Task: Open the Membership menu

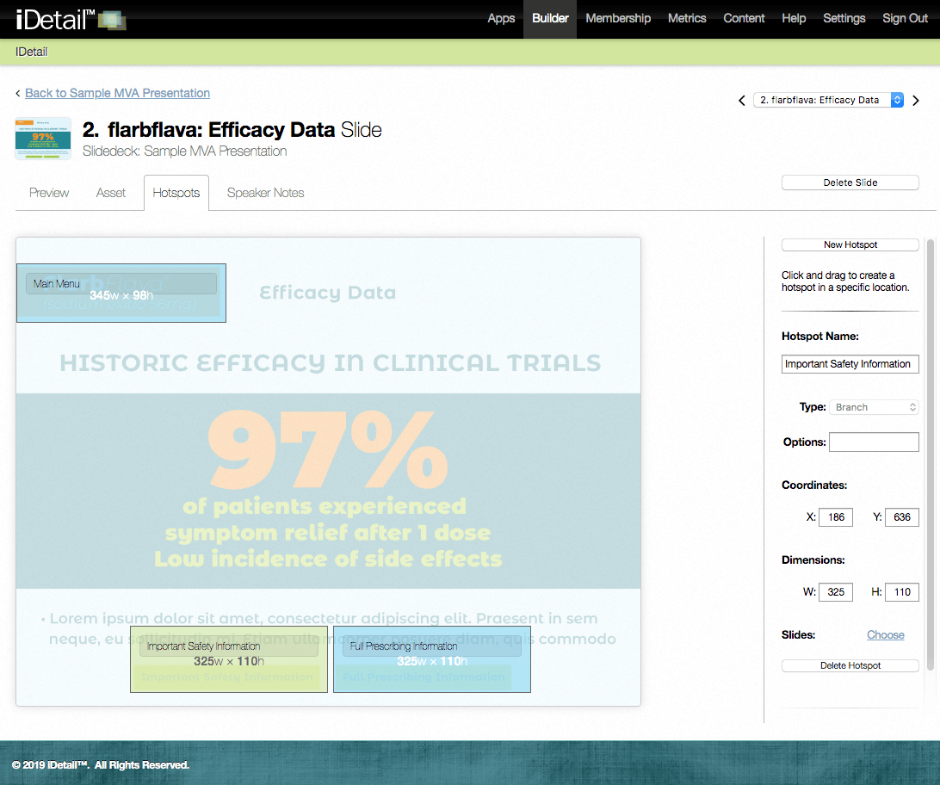Action: tap(618, 19)
